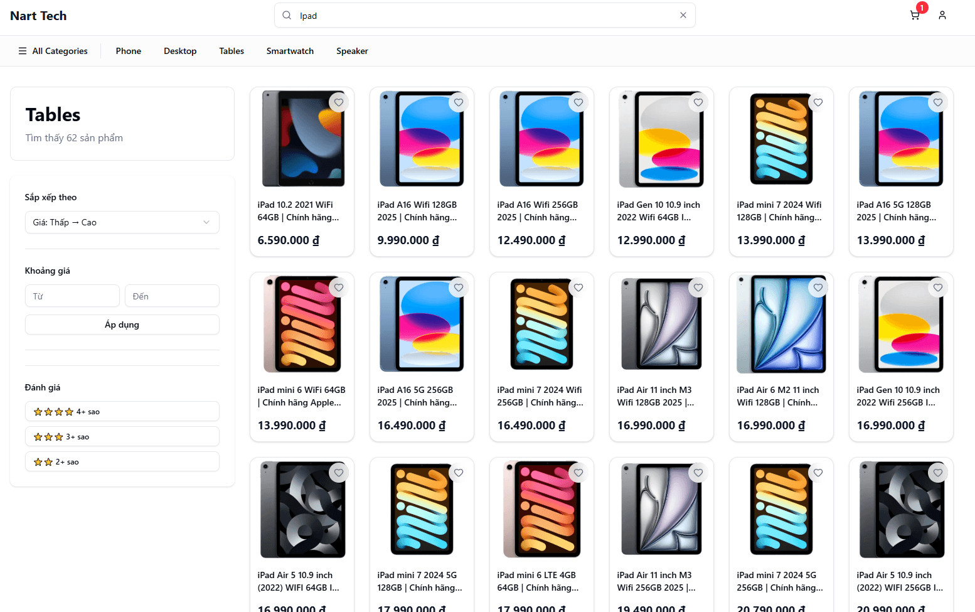Open the user account icon
The height and width of the screenshot is (612, 975).
(942, 15)
